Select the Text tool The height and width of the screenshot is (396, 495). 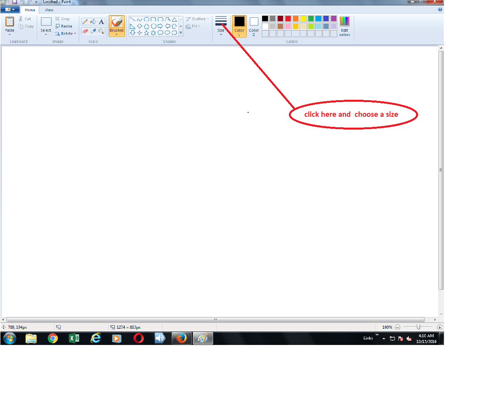101,22
